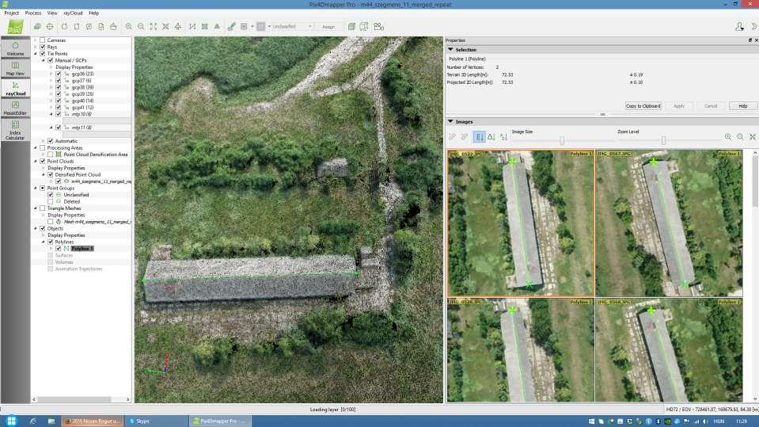Adjust the Zoom Level slider handle
Screen dimensions: 759x427
pyautogui.click(x=663, y=140)
